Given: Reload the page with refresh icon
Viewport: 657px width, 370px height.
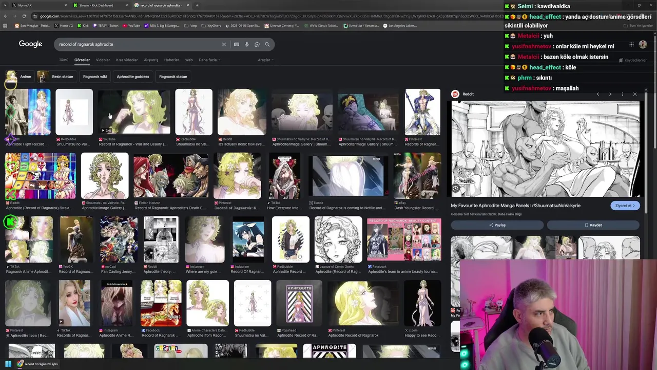Looking at the screenshot, I should tap(24, 16).
